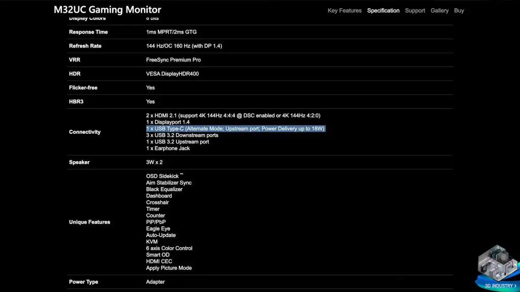Select the Specification tab
This screenshot has width=520, height=292.
click(x=383, y=11)
